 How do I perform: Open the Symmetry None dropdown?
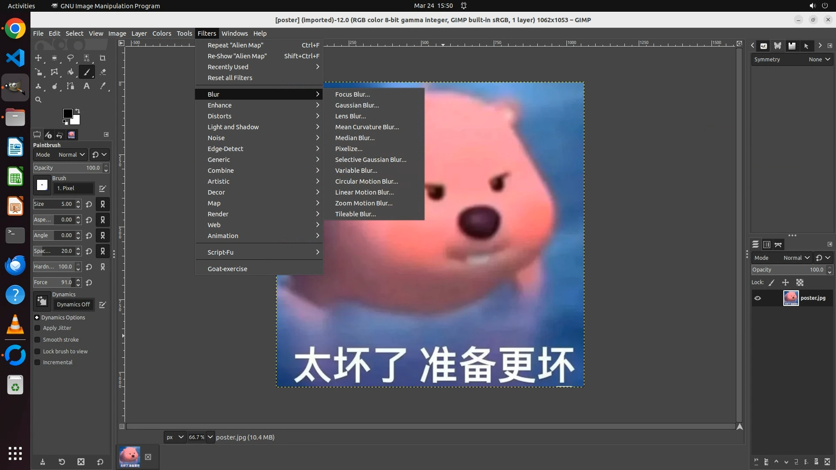(x=819, y=60)
